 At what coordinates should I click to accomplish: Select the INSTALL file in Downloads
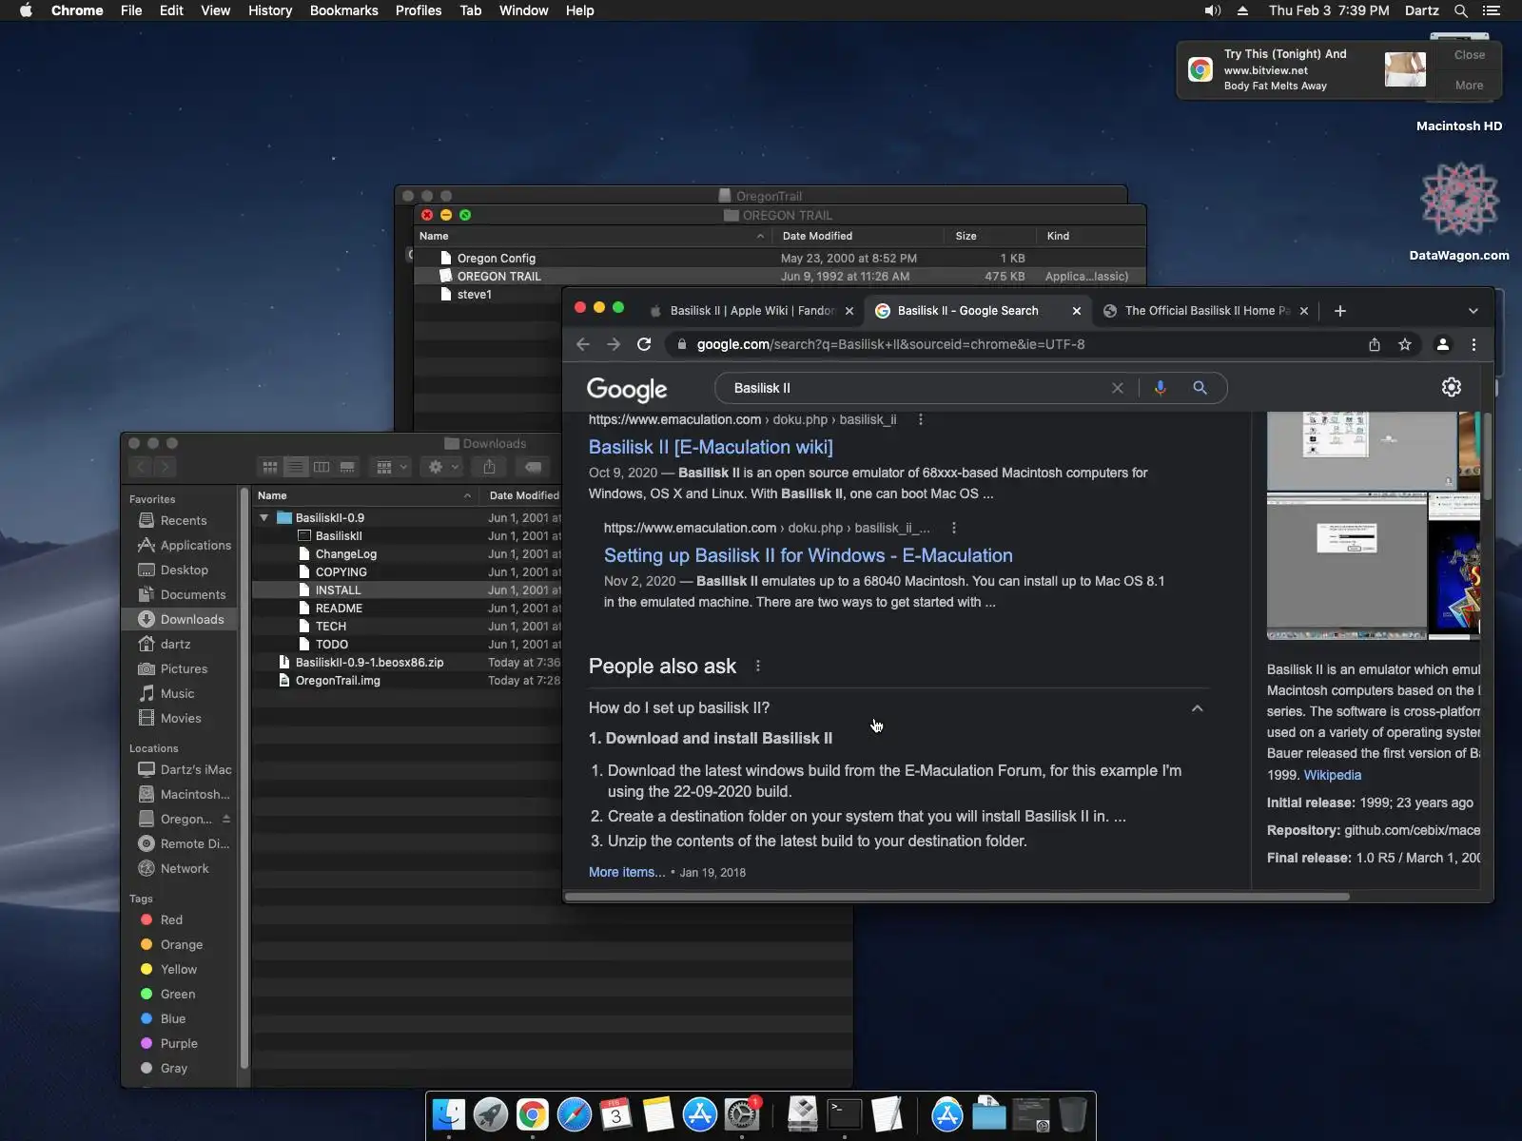(x=338, y=590)
